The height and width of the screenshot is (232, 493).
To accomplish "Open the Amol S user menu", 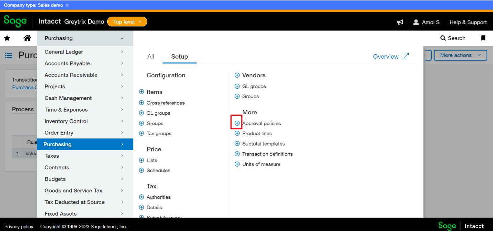I will 426,22.
